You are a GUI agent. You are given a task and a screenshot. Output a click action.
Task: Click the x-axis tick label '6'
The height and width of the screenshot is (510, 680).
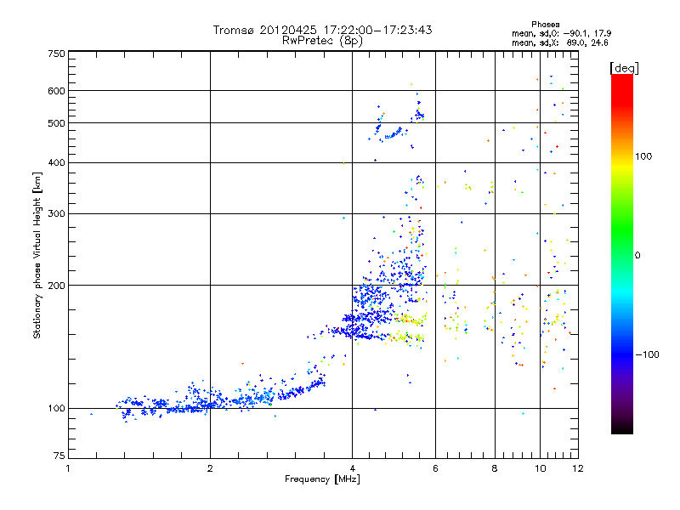(x=435, y=468)
